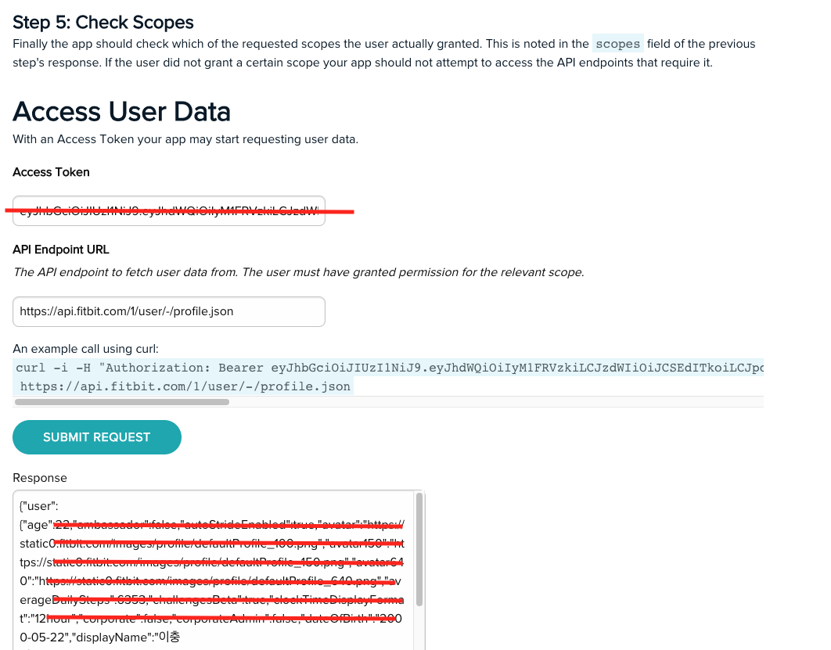Screen dimensions: 831x650
Task: Click the Access Token field label
Action: coord(51,172)
